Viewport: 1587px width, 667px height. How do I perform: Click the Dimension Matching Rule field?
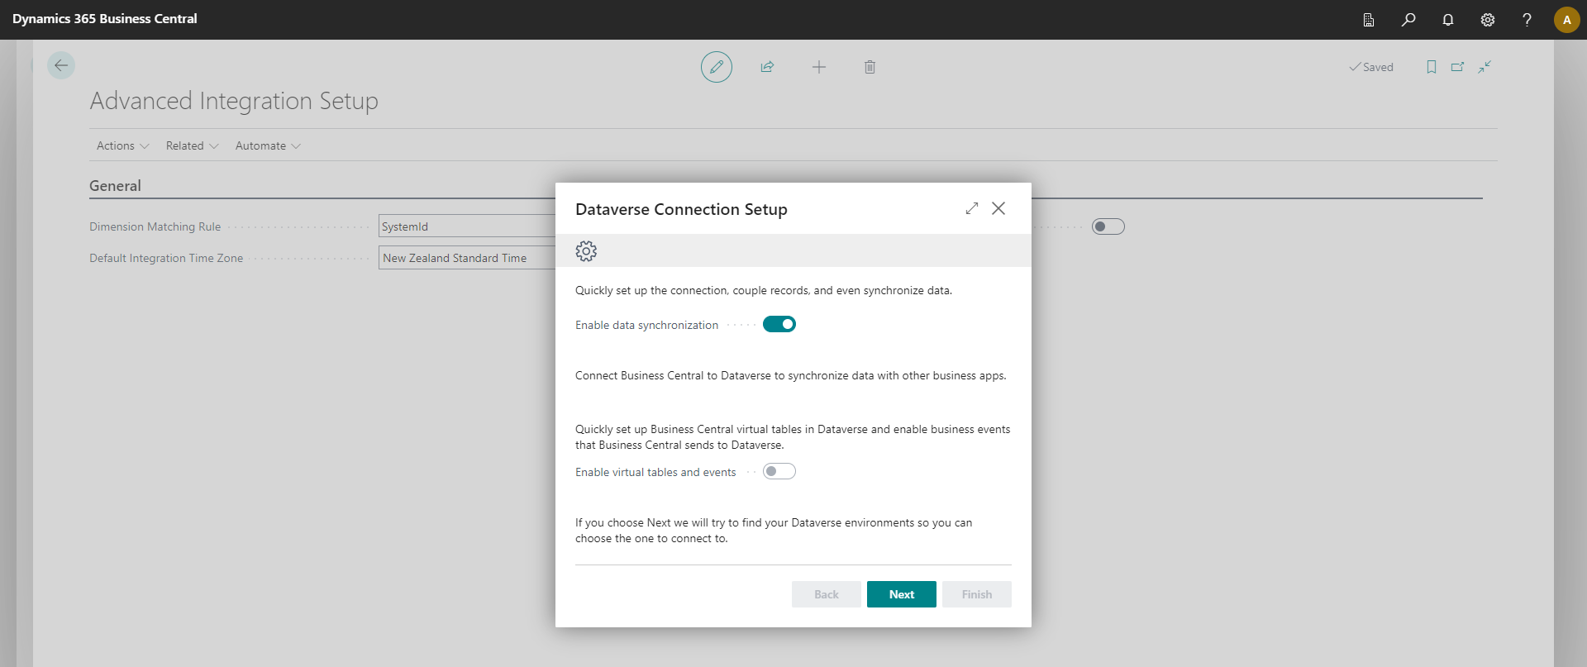tap(467, 226)
